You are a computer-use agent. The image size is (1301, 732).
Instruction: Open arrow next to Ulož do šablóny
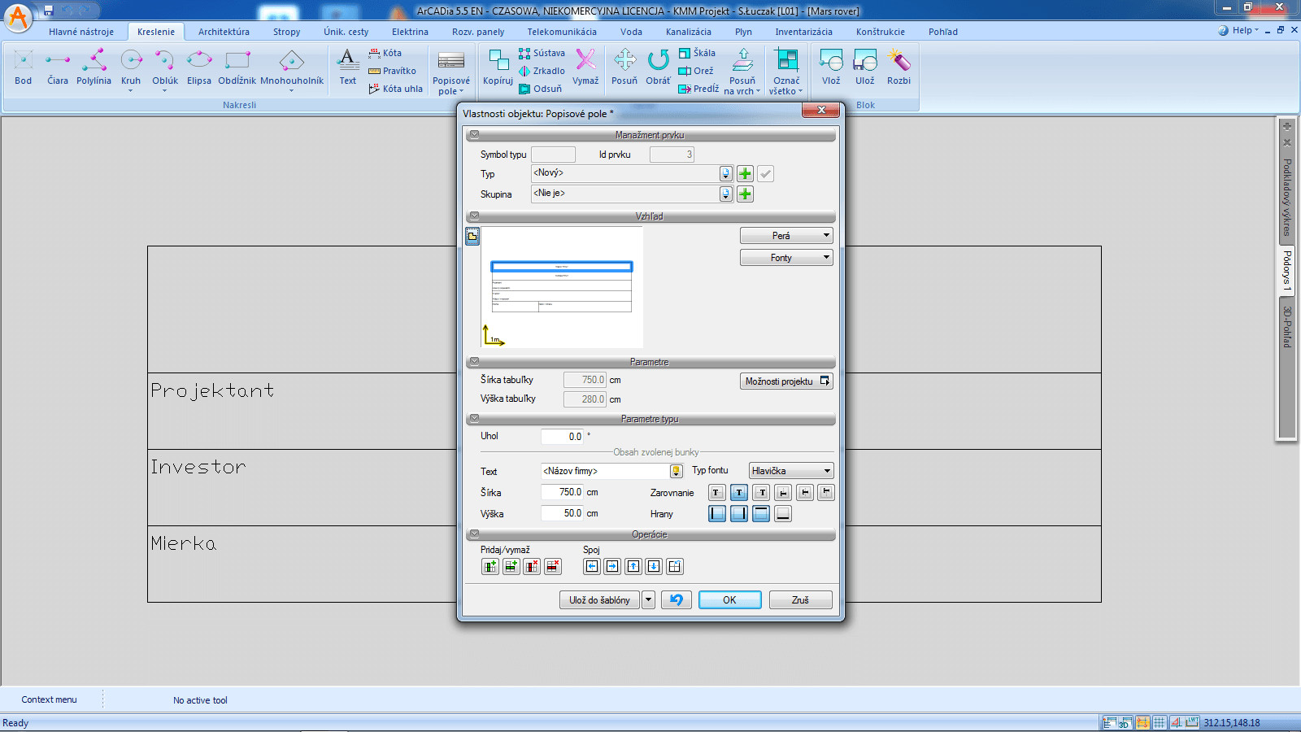point(648,599)
